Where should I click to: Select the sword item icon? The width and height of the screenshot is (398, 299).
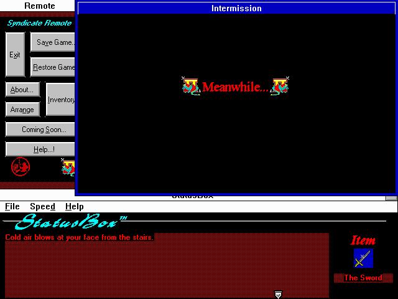[363, 258]
